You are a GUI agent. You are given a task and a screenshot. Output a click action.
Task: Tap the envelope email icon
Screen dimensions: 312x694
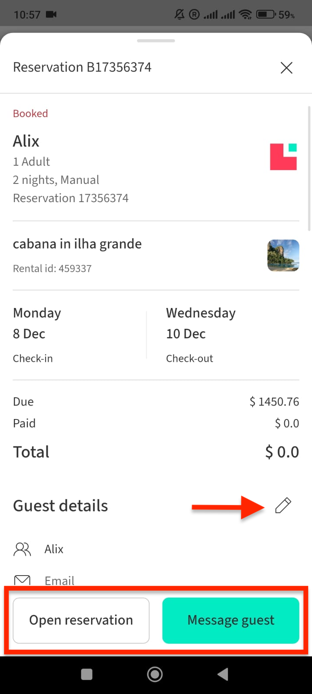[22, 579]
